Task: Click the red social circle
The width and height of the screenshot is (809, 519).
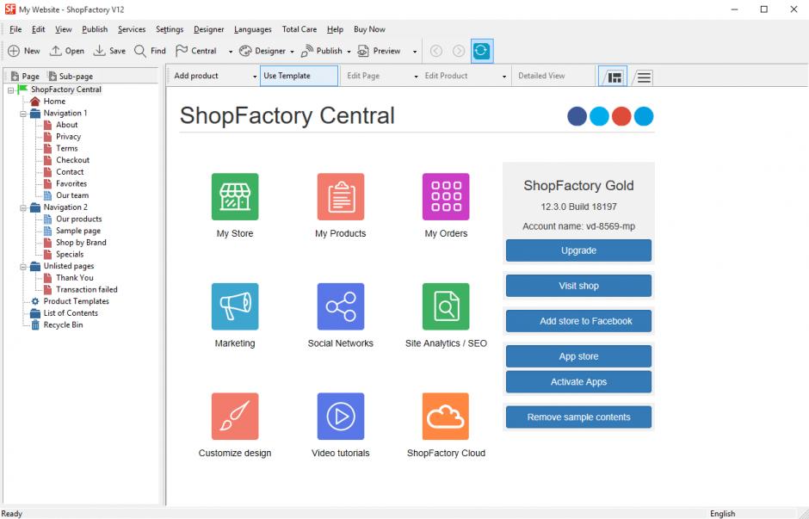Action: click(621, 116)
